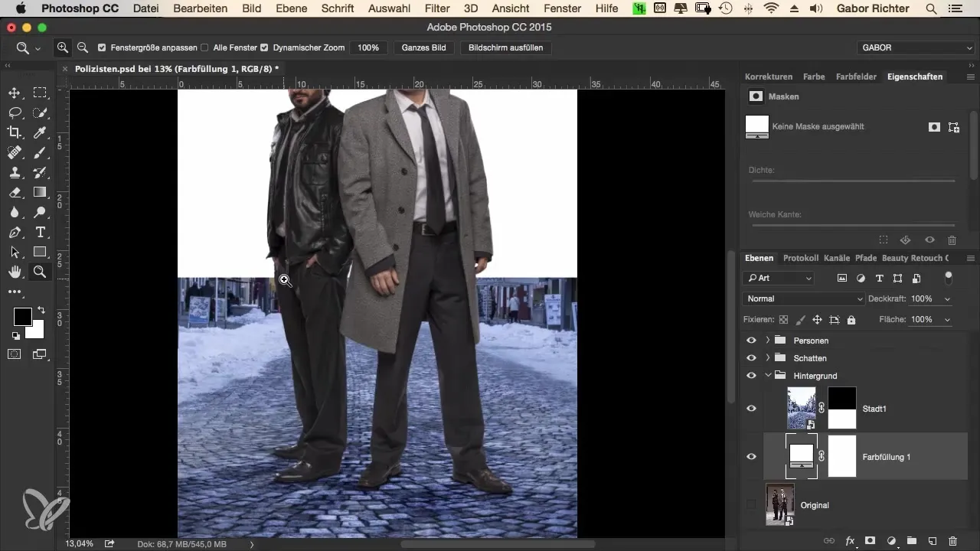Show the Original layer
This screenshot has width=980, height=551.
coord(751,505)
